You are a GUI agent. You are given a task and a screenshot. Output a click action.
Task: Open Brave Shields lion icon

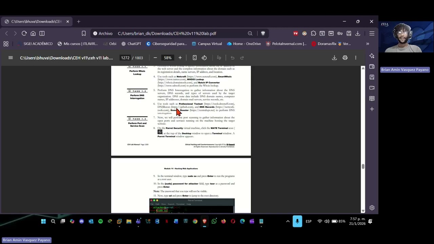coord(263,34)
